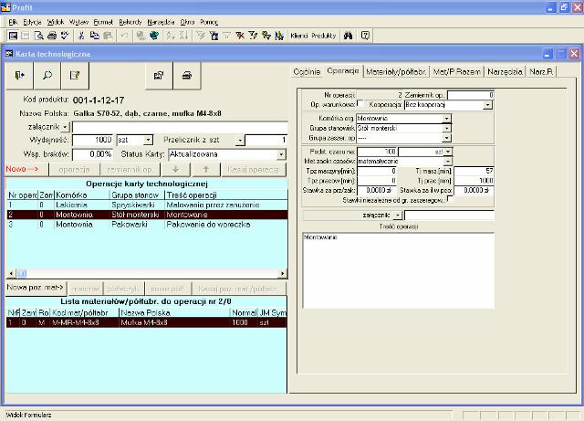Click the Produkty toolbar button
Screen dimensions: 584x421
pos(323,36)
